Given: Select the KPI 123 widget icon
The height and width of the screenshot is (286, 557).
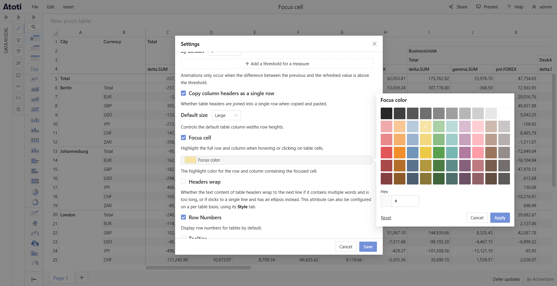Looking at the screenshot, I should point(35,69).
